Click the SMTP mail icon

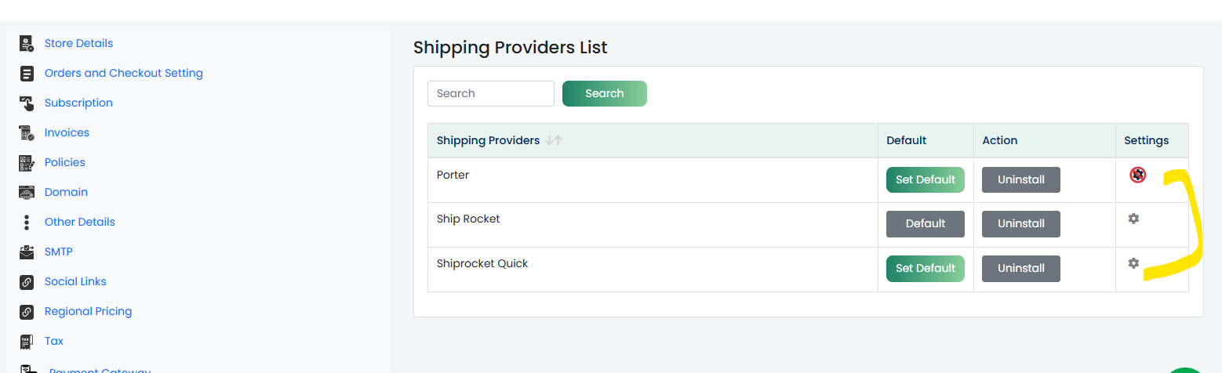pos(27,252)
